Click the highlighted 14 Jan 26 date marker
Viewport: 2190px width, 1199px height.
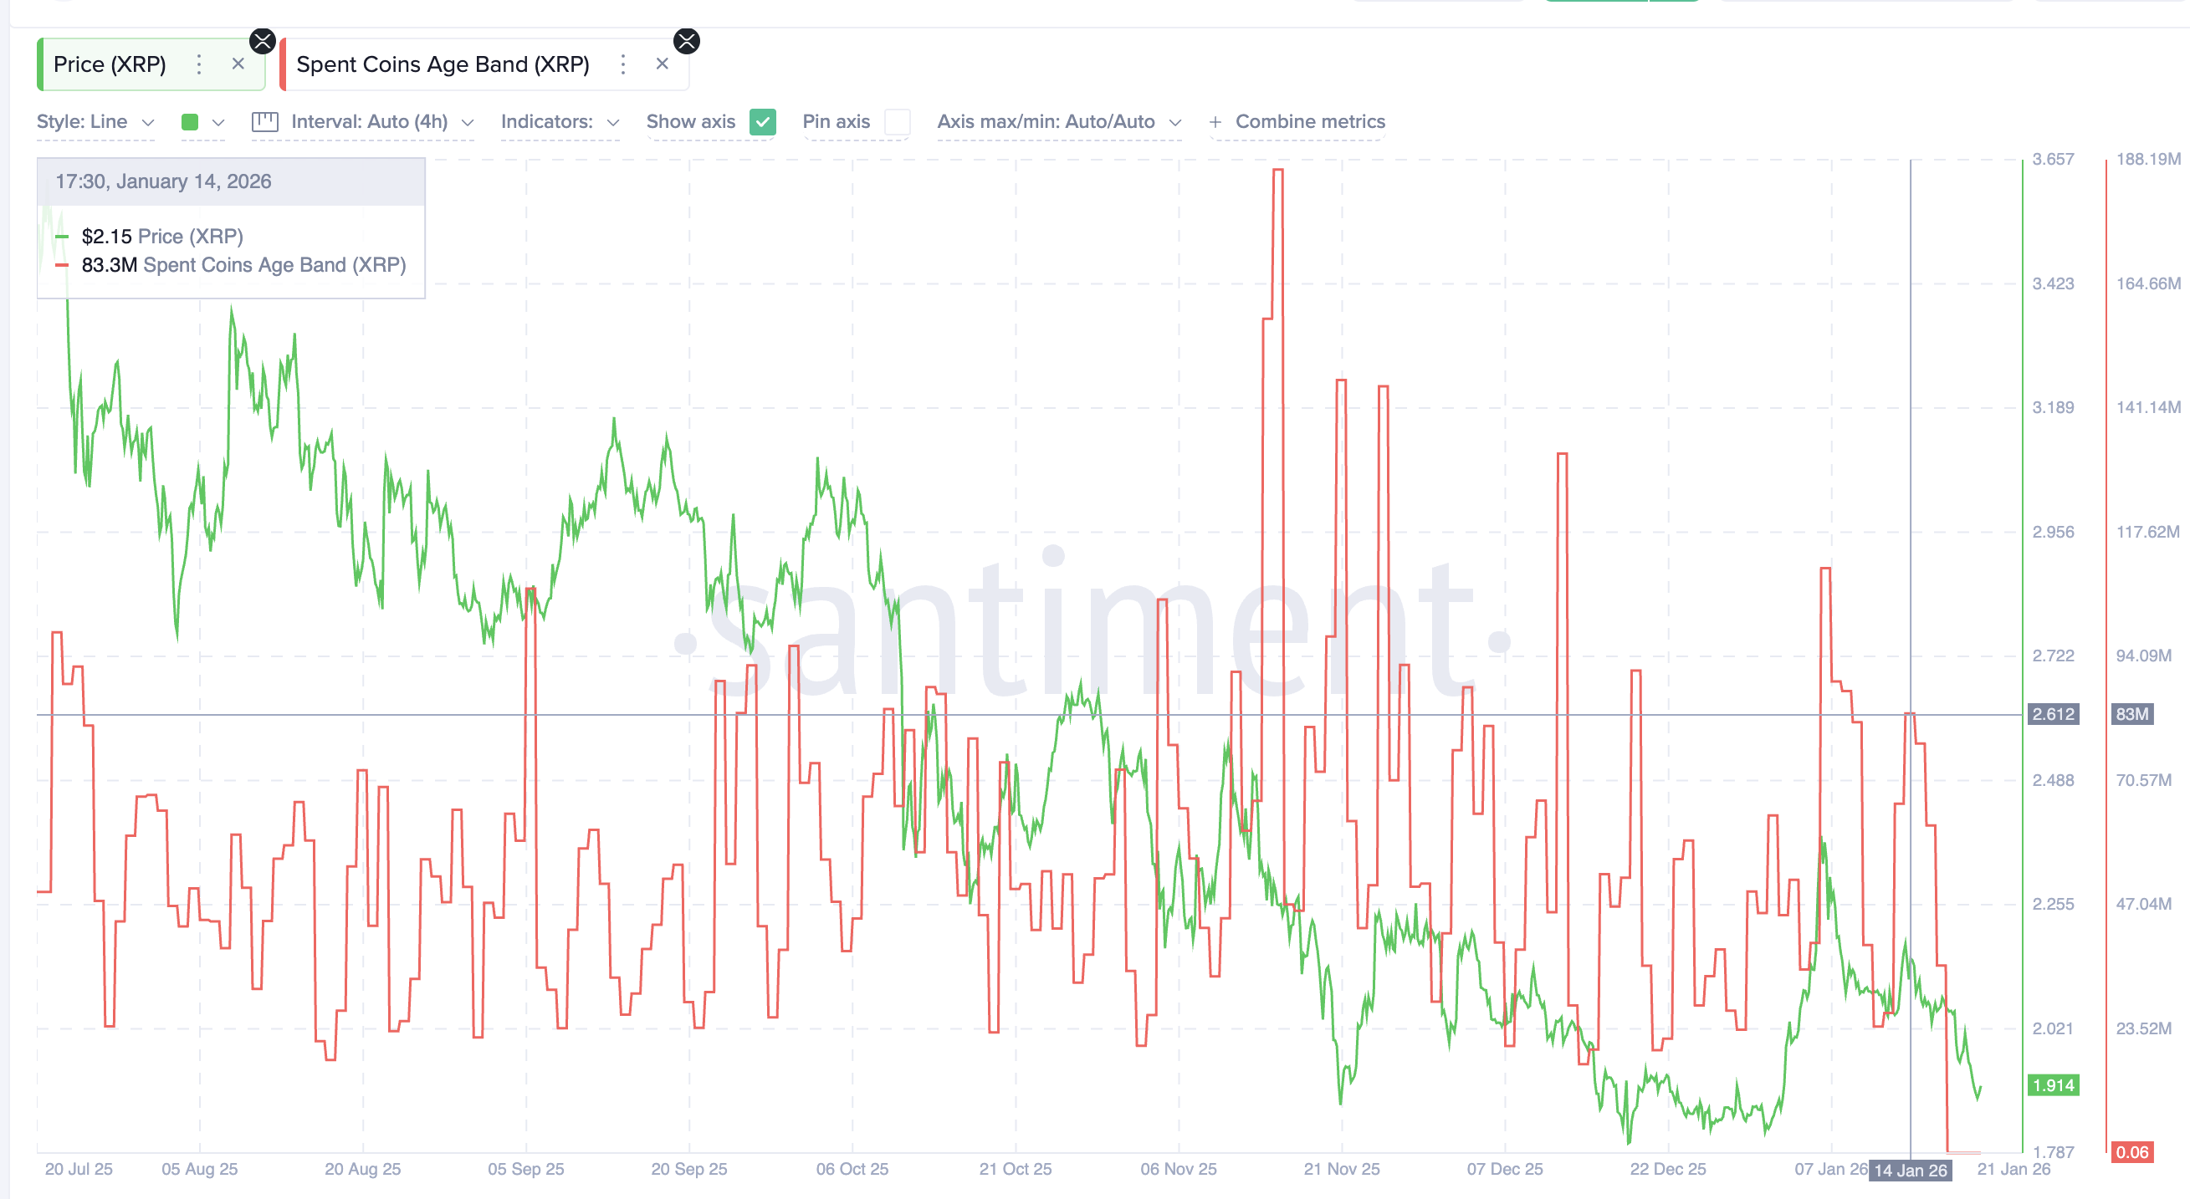pos(1911,1169)
